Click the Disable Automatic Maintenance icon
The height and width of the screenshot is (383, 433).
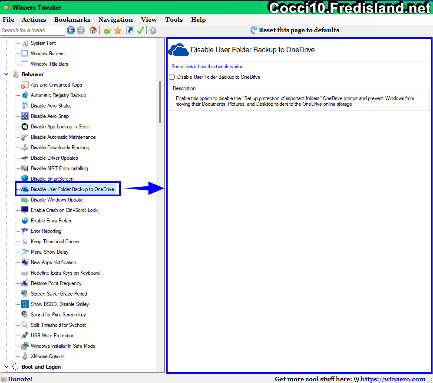25,137
